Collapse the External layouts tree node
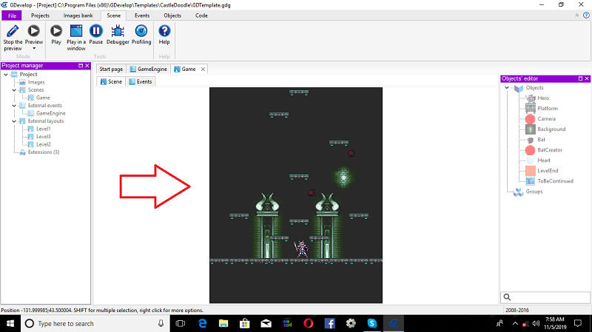Viewport: 592px width, 332px height. 14,121
